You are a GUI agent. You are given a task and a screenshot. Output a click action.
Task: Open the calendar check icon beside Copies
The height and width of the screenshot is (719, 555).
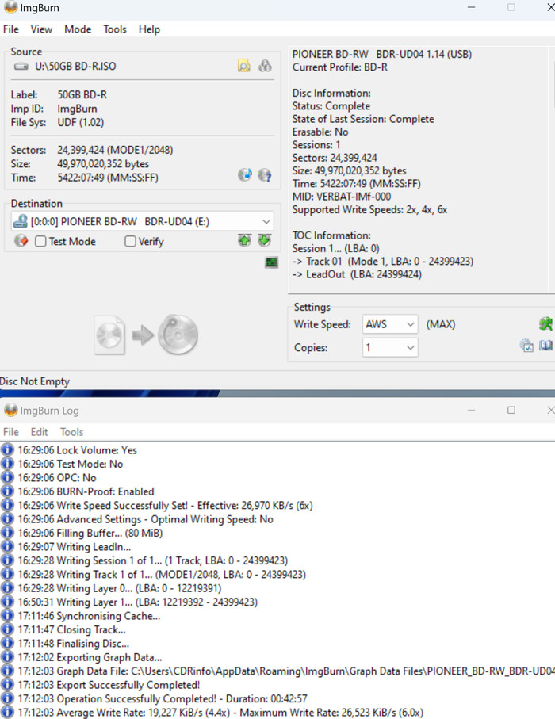point(526,346)
